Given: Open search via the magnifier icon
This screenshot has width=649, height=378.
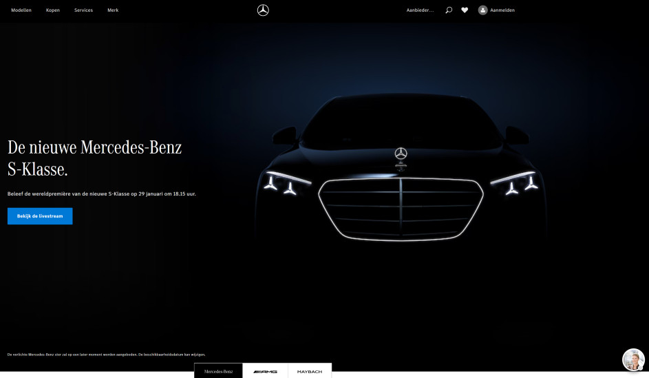Looking at the screenshot, I should 449,10.
